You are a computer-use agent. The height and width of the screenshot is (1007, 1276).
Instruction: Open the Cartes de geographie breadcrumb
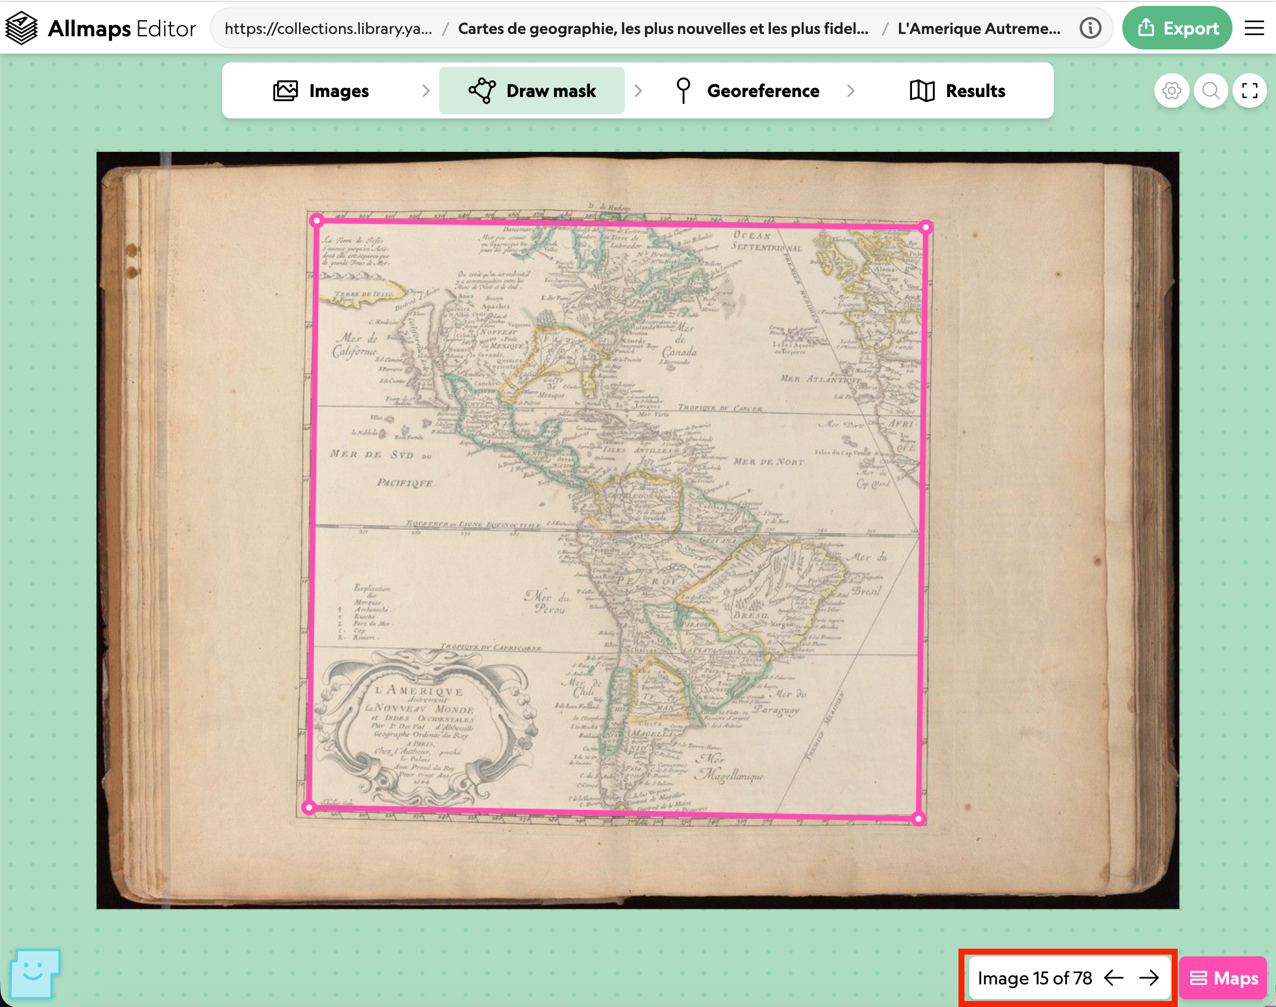[663, 28]
